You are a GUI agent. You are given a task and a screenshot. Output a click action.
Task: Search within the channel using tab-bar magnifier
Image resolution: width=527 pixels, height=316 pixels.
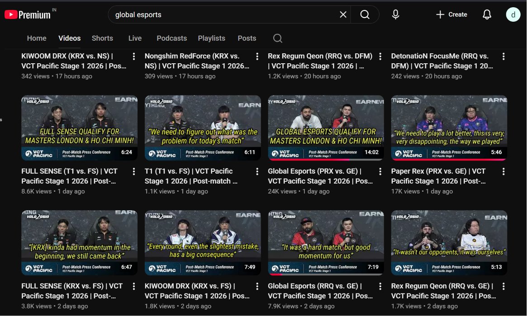277,38
